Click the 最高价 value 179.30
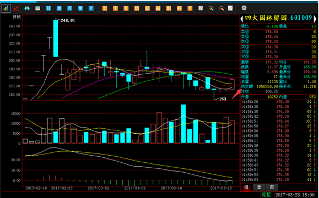The image size is (319, 198). point(310,72)
